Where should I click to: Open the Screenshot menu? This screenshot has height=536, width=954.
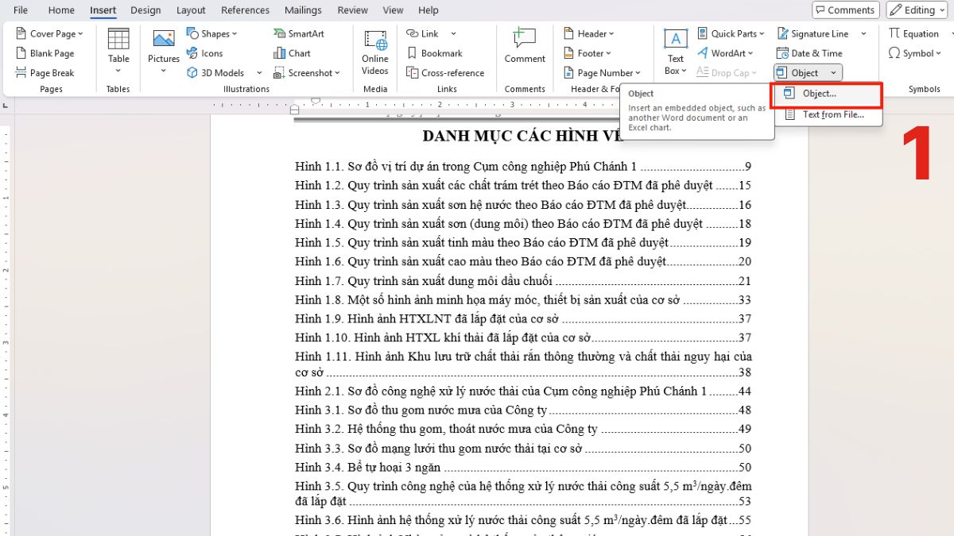click(306, 73)
